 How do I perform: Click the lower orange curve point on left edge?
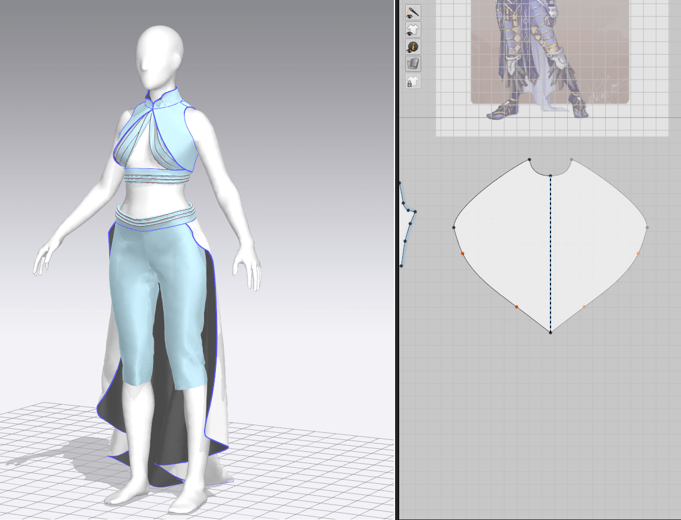coord(517,307)
